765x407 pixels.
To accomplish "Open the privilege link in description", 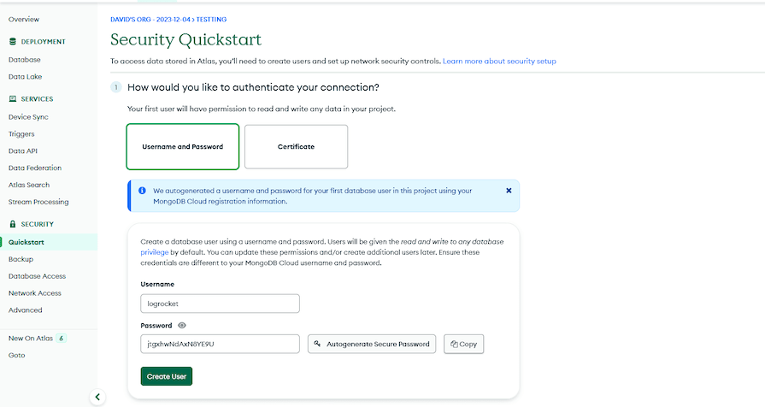I will click(154, 252).
